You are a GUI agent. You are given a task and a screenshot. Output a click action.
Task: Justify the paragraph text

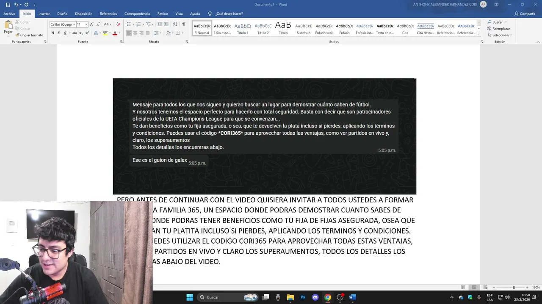[x=147, y=33]
